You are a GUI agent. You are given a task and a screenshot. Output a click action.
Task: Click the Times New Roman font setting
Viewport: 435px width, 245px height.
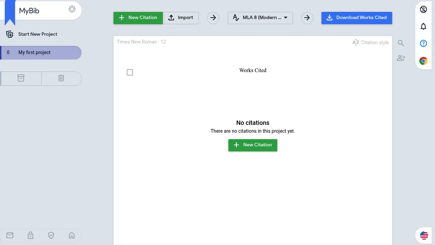(141, 42)
